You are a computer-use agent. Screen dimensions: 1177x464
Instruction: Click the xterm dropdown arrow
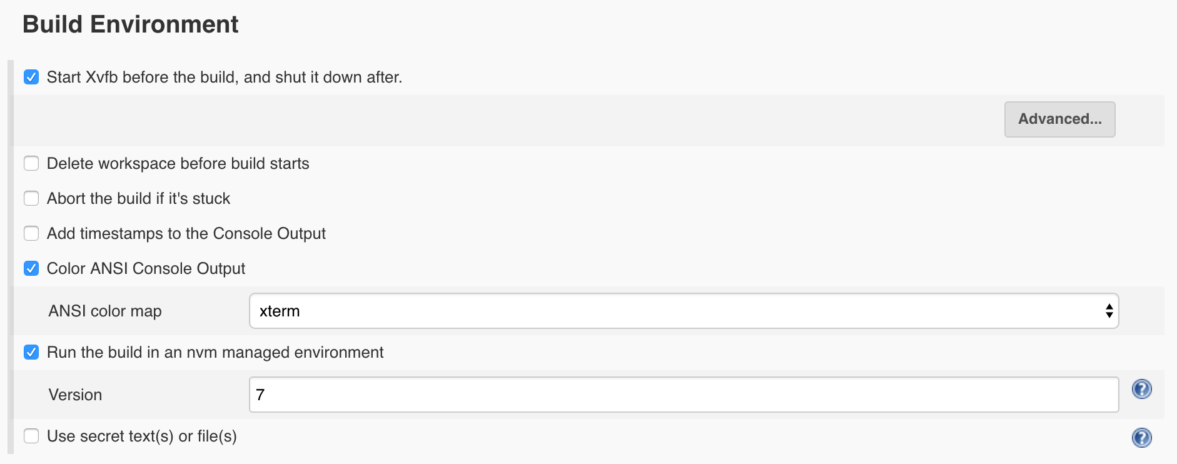1109,311
